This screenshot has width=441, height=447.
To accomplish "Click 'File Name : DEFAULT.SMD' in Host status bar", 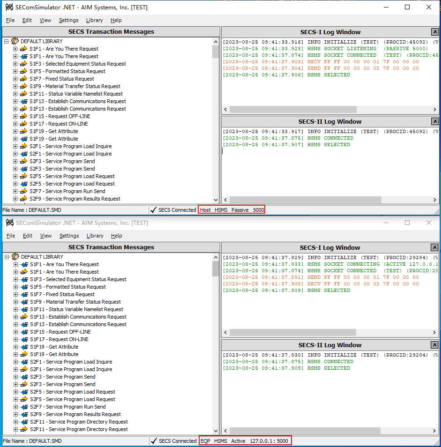I will coord(32,210).
